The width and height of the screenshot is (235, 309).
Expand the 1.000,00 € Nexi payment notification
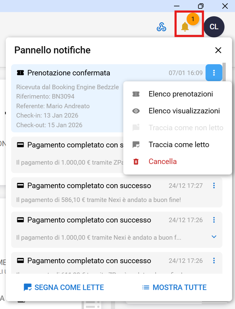pyautogui.click(x=214, y=237)
